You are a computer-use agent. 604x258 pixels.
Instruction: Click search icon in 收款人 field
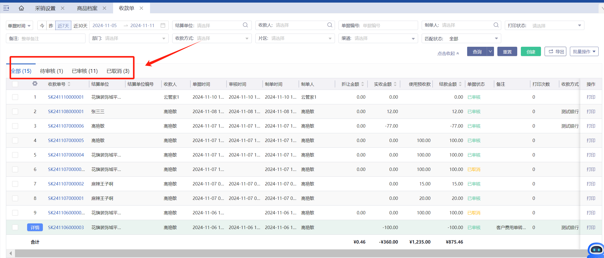point(330,25)
